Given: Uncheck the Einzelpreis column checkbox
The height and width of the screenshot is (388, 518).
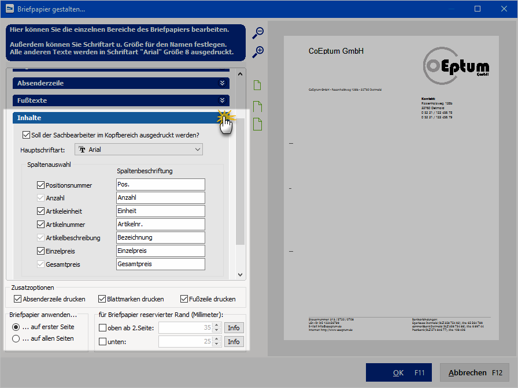Looking at the screenshot, I should coord(40,251).
